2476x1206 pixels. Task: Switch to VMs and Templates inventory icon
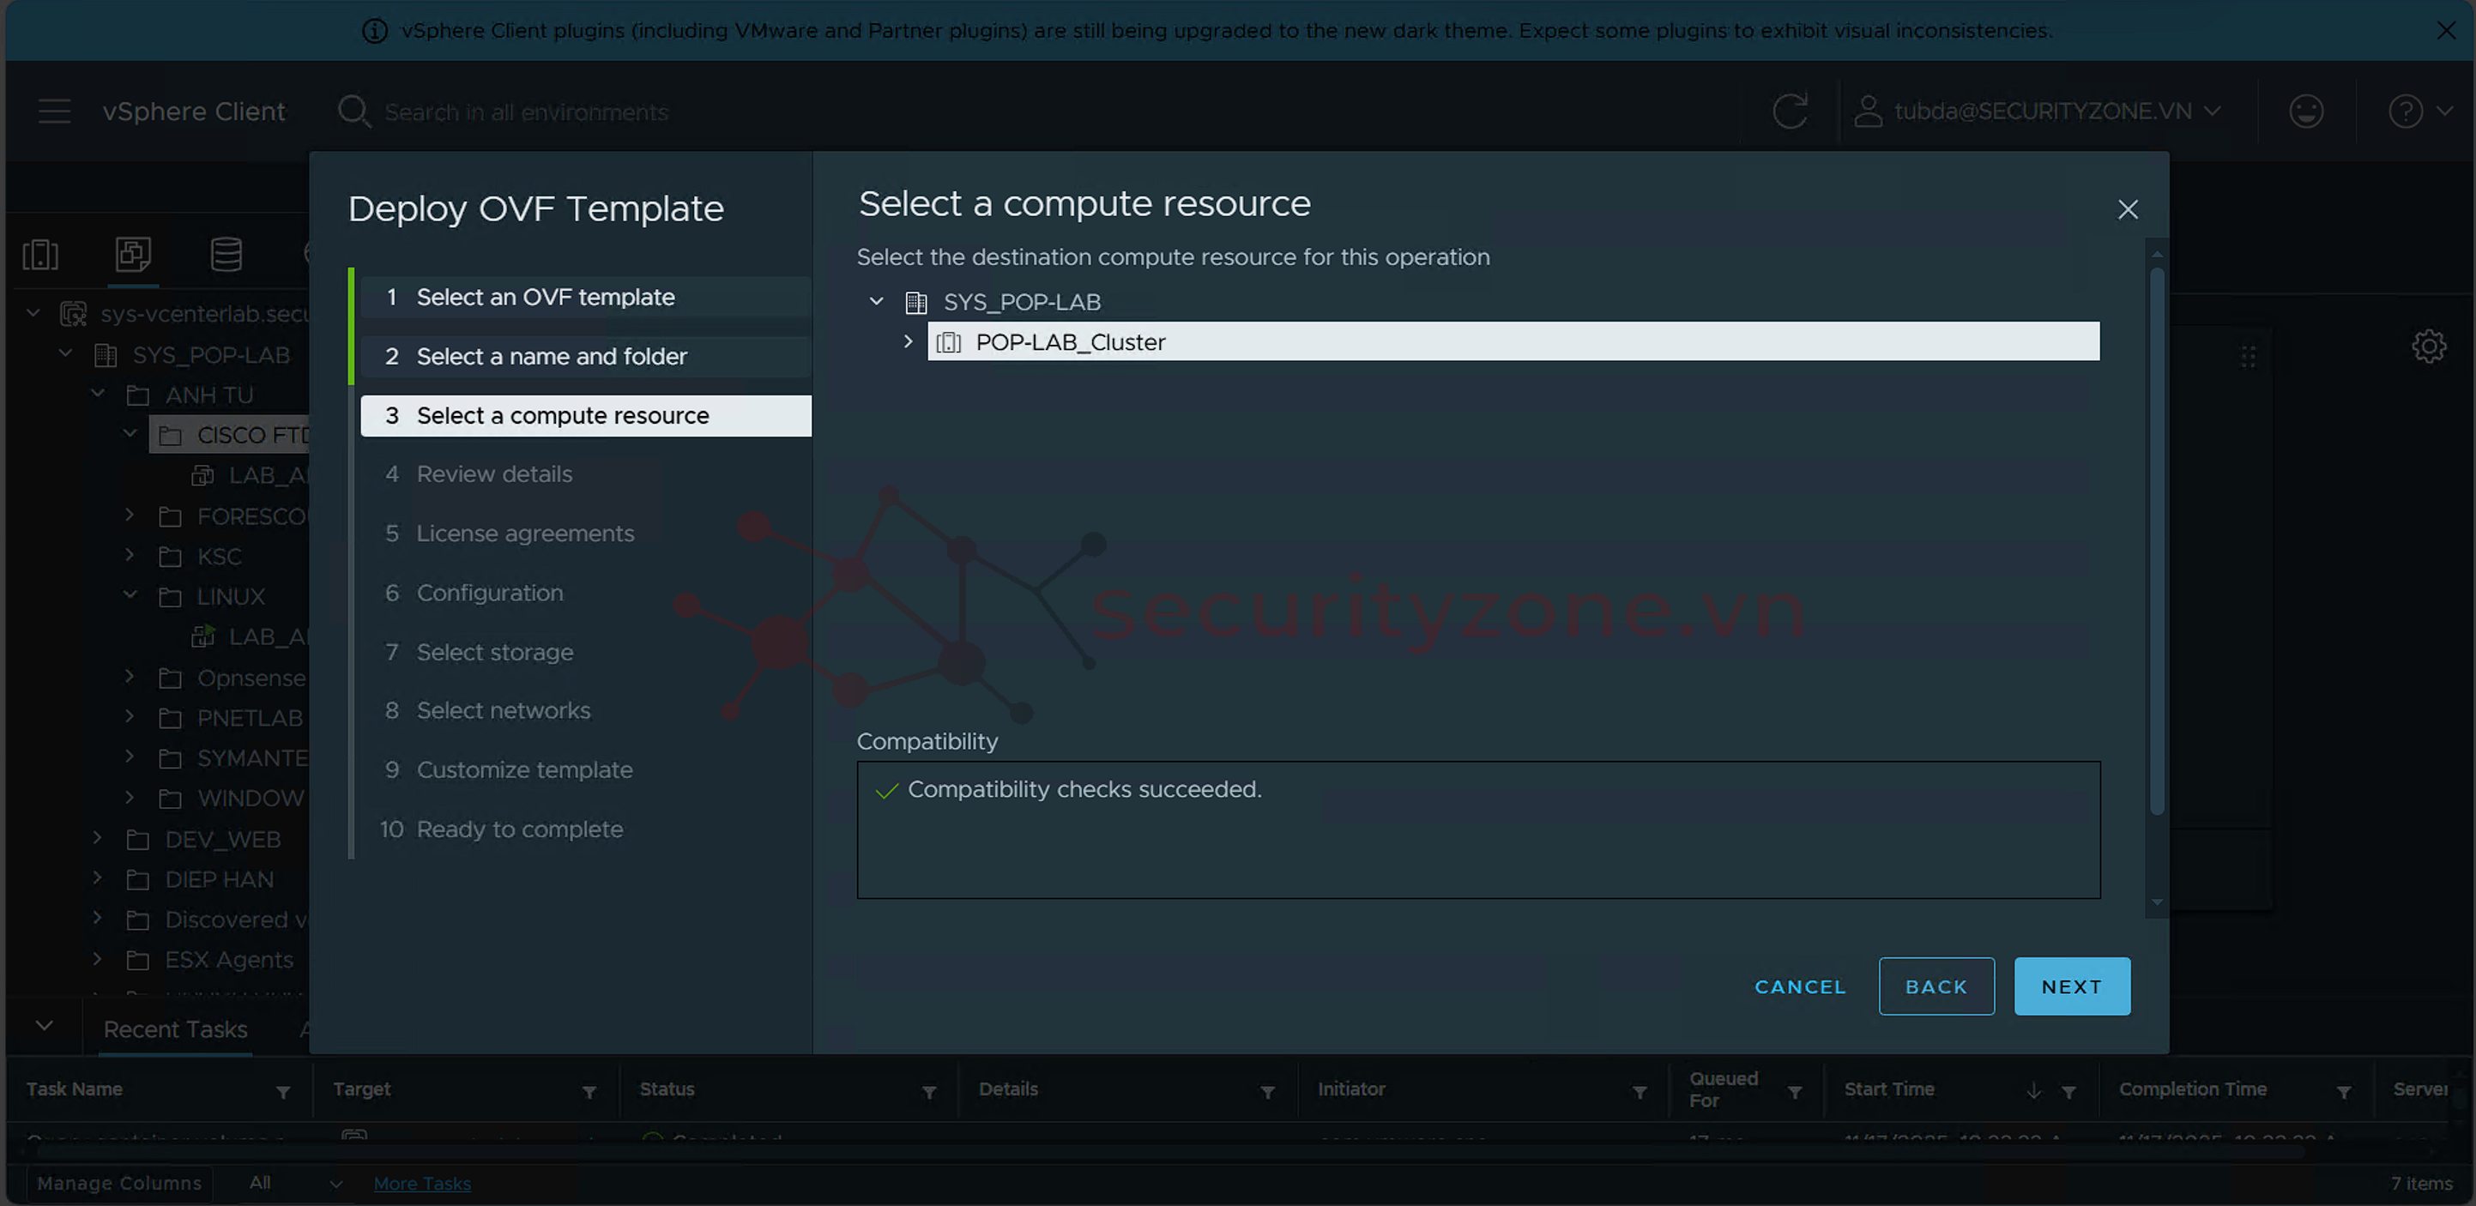[133, 255]
